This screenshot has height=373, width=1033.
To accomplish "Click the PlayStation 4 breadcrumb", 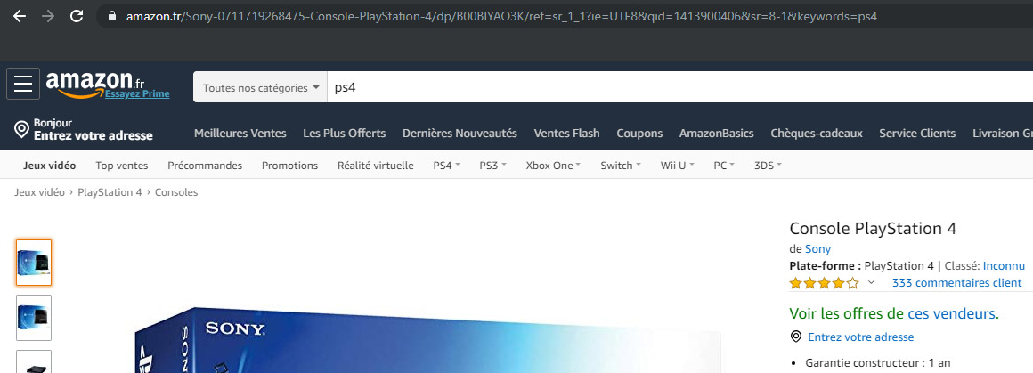I will (x=110, y=192).
